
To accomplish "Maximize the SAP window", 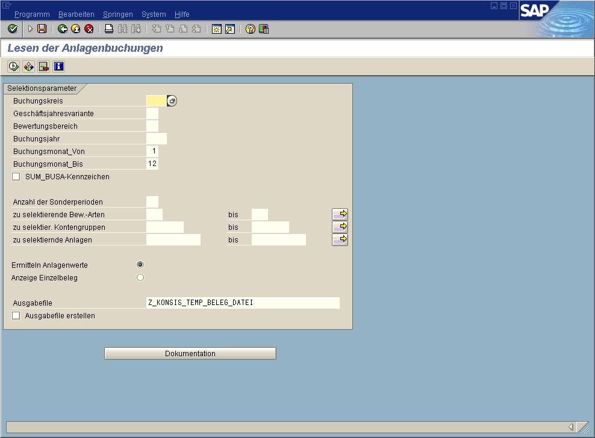I will 503,5.
